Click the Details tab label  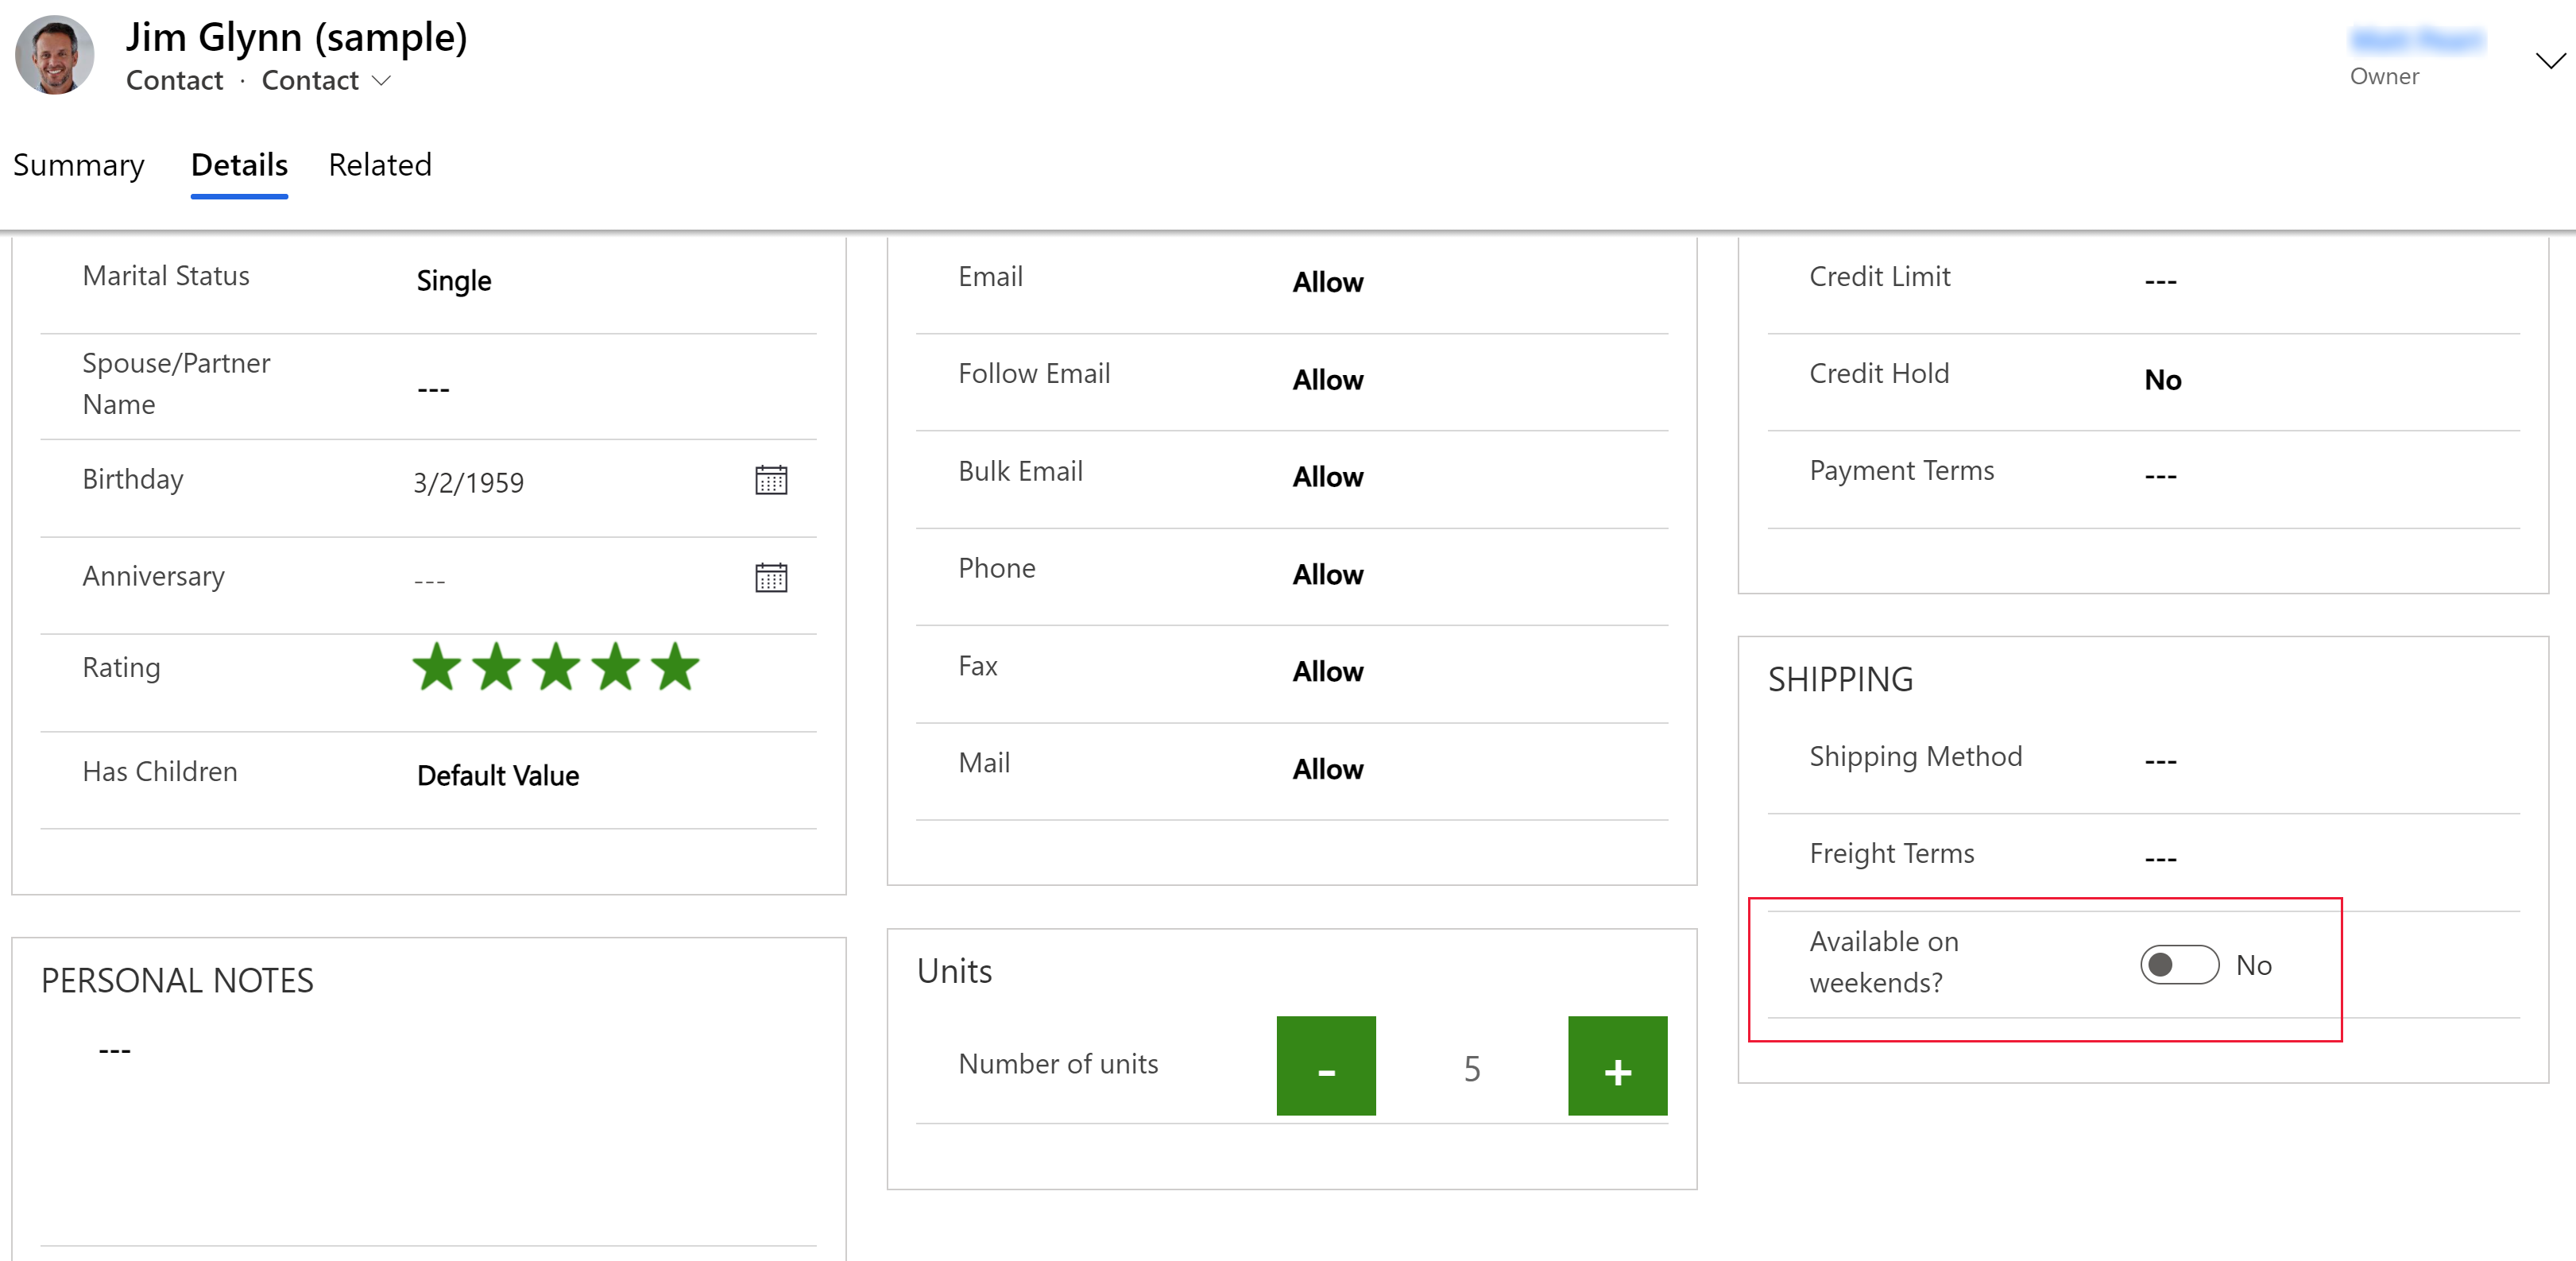[237, 164]
